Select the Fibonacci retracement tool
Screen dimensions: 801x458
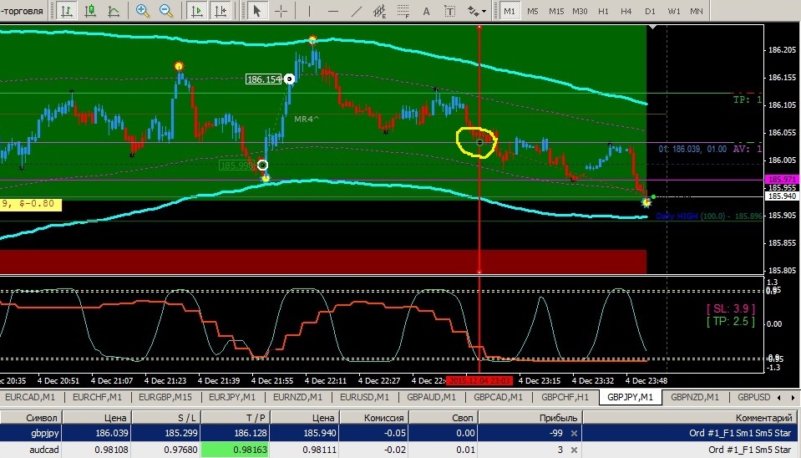[x=403, y=11]
